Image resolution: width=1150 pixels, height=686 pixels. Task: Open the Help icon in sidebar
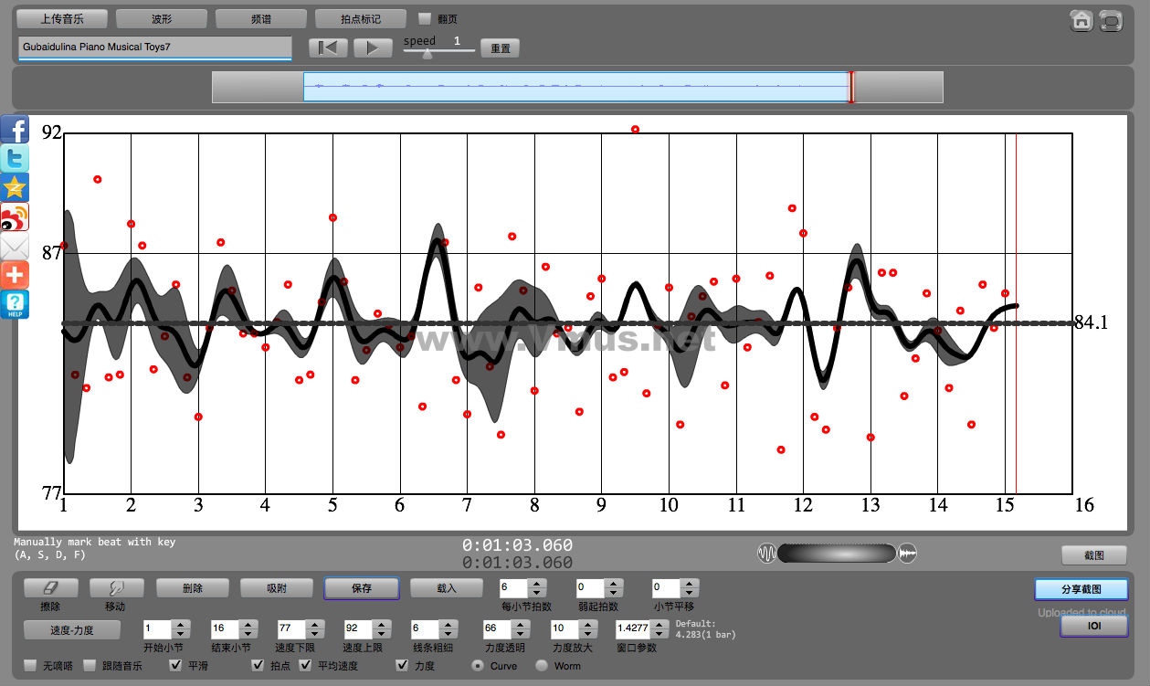click(x=15, y=304)
